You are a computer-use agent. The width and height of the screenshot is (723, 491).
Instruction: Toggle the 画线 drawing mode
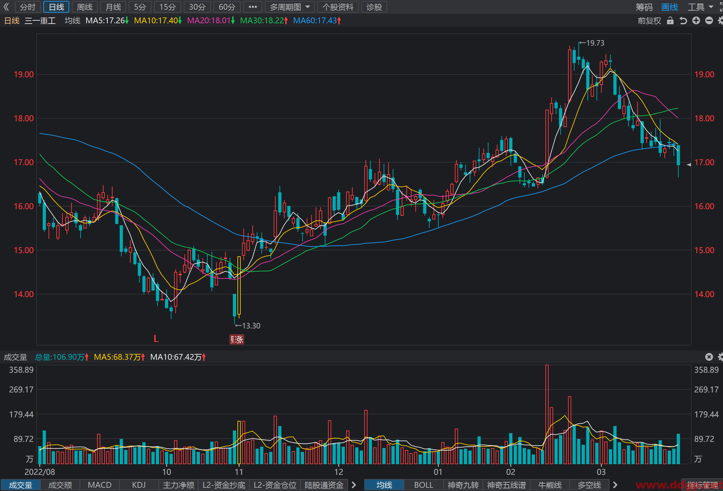(669, 7)
